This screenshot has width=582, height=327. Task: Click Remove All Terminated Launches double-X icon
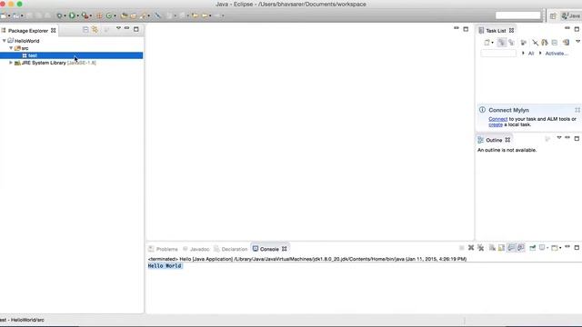click(x=480, y=248)
